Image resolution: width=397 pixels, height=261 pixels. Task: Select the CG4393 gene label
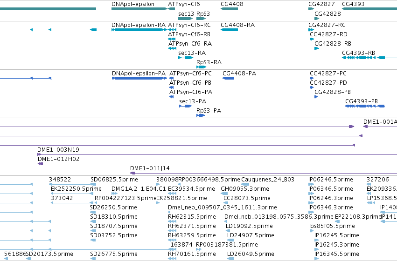pos(353,4)
